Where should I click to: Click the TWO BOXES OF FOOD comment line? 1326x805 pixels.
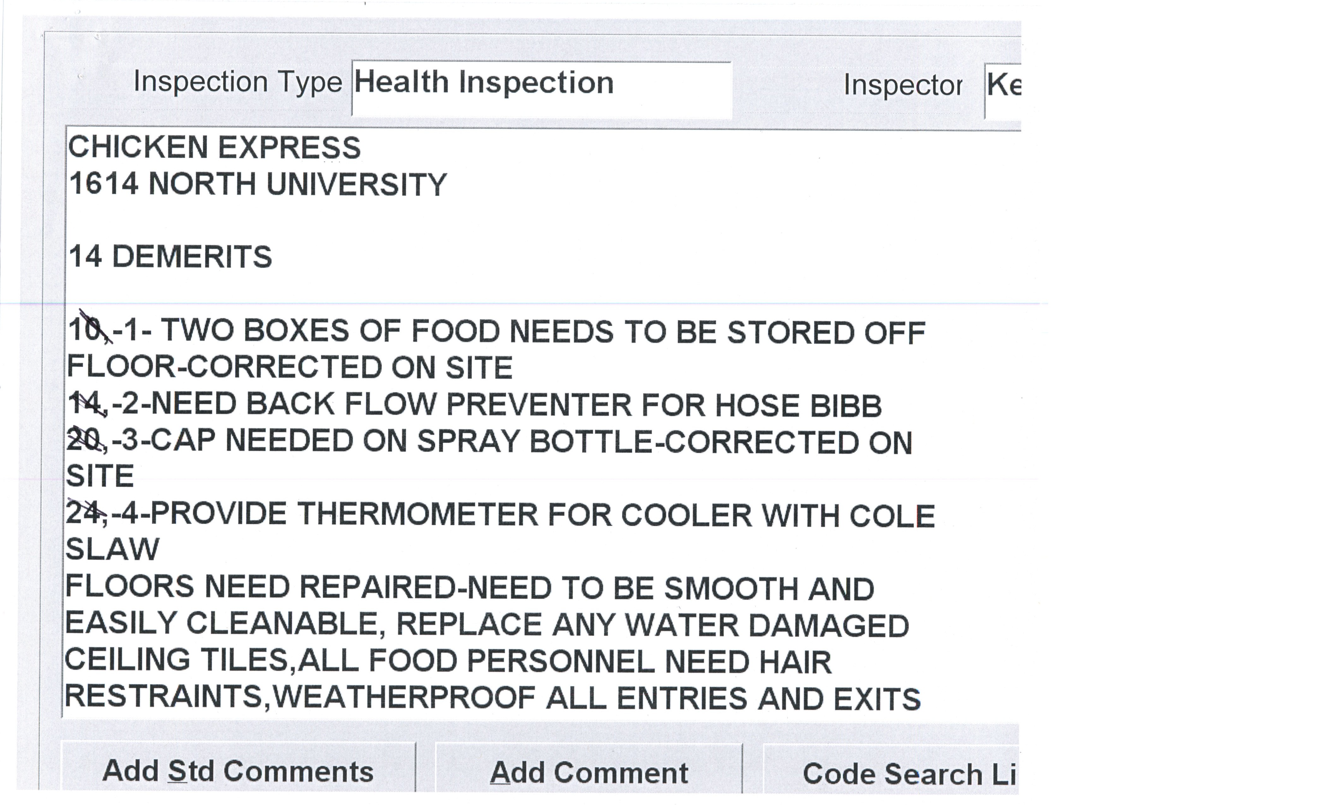[495, 331]
